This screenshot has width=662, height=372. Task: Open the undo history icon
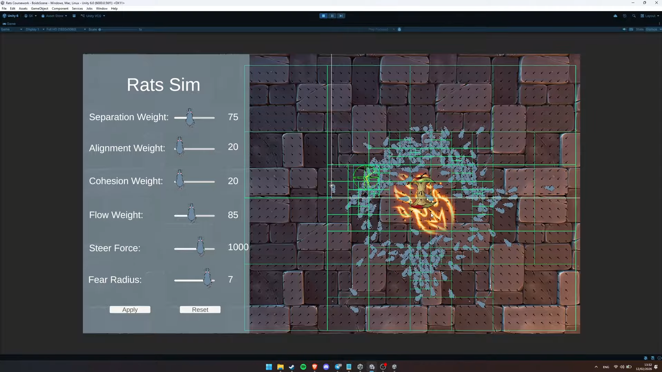click(x=625, y=16)
